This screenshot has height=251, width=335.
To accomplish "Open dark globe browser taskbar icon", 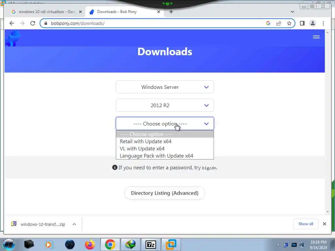I will [x=70, y=244].
